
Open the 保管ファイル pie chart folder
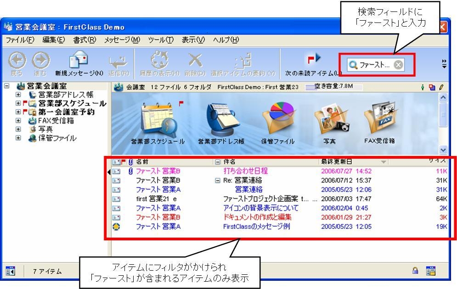(278, 119)
